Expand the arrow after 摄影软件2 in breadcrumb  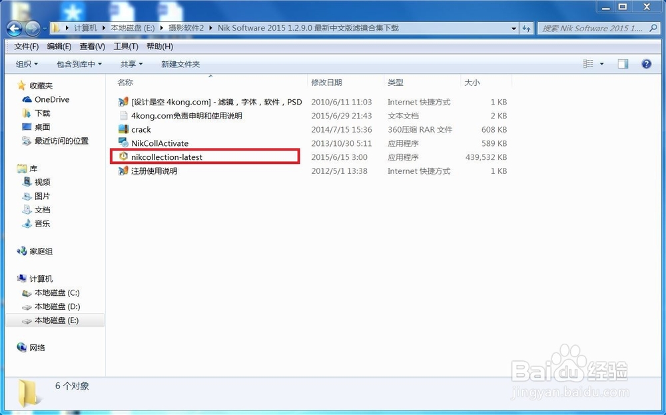[x=210, y=28]
